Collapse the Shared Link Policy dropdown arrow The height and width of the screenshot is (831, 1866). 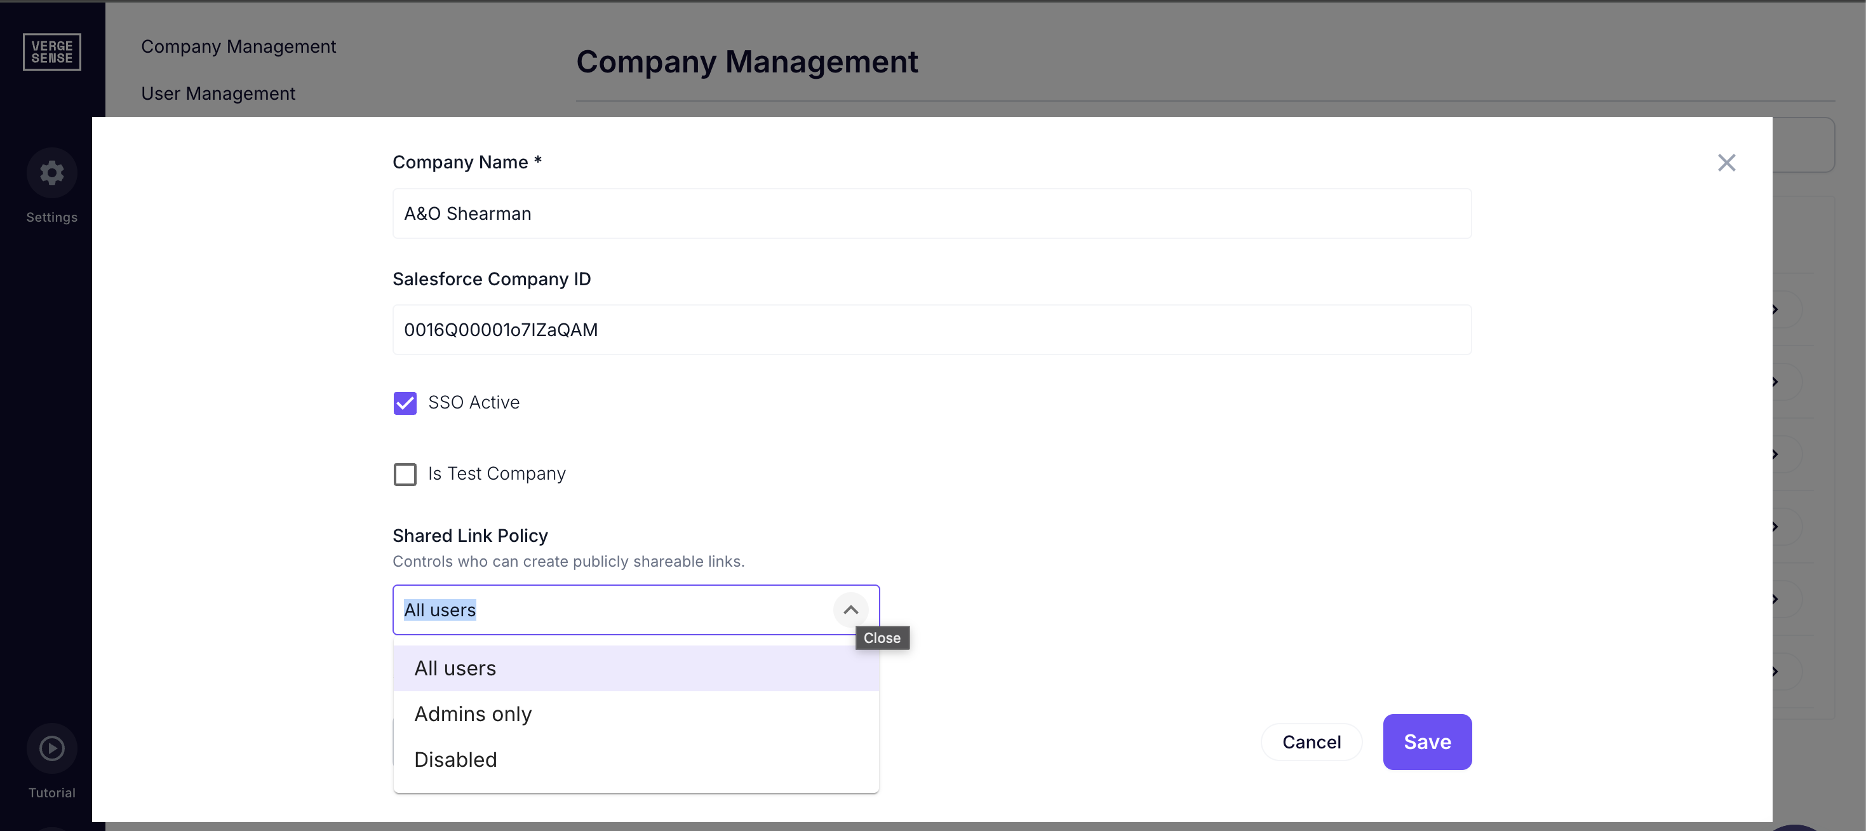850,610
